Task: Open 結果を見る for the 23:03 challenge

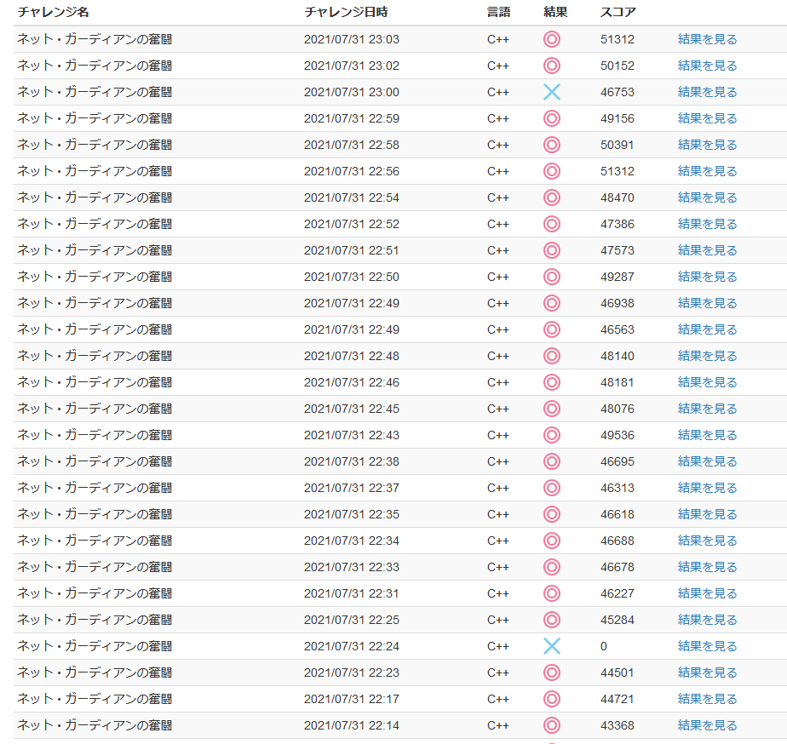Action: pyautogui.click(x=707, y=39)
